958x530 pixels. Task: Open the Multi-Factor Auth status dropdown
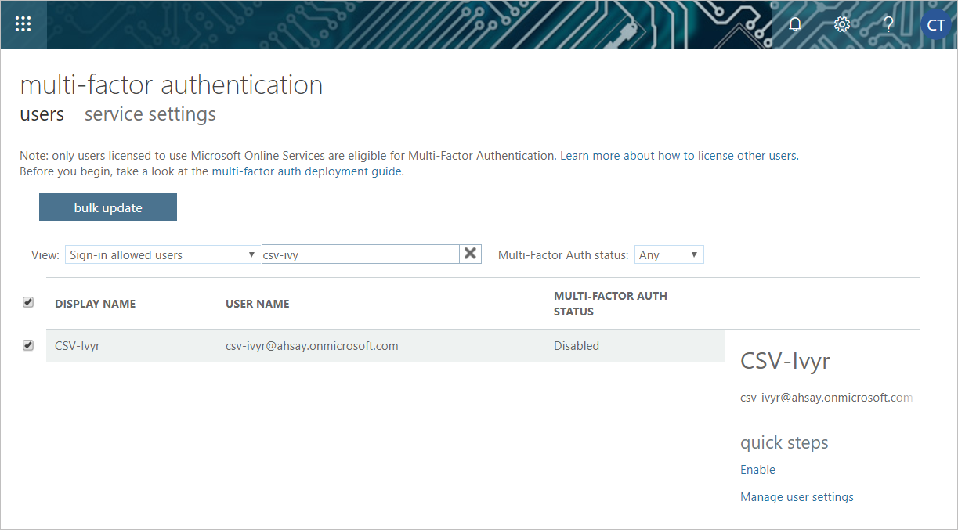(x=668, y=254)
